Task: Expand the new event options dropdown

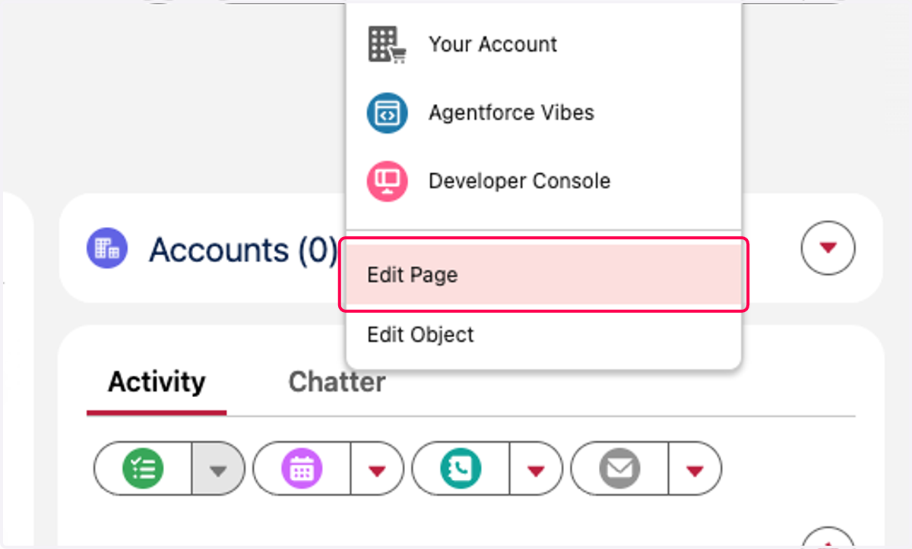Action: pyautogui.click(x=377, y=469)
